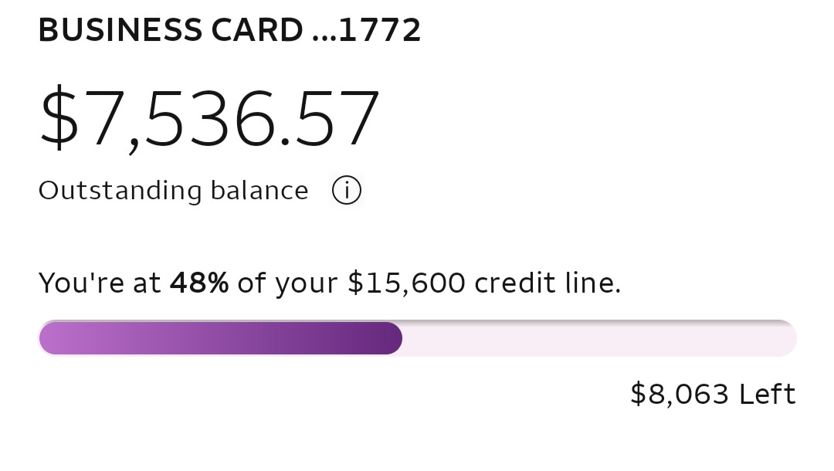Click the $7,536.57 balance amount

209,119
